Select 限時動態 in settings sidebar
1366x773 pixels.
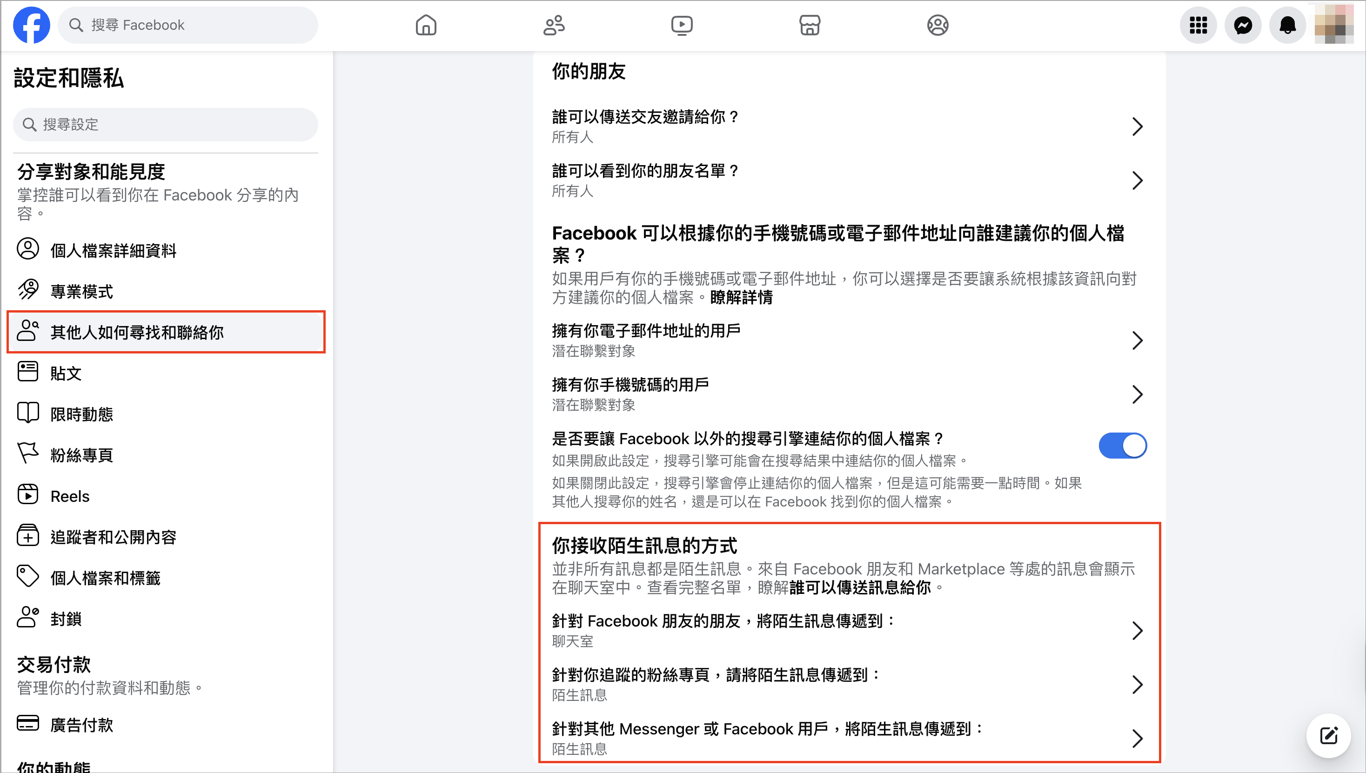click(82, 414)
